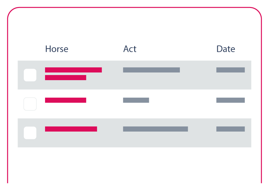The height and width of the screenshot is (190, 269).
Task: Select the third row's pink horse link
Action: pyautogui.click(x=71, y=129)
